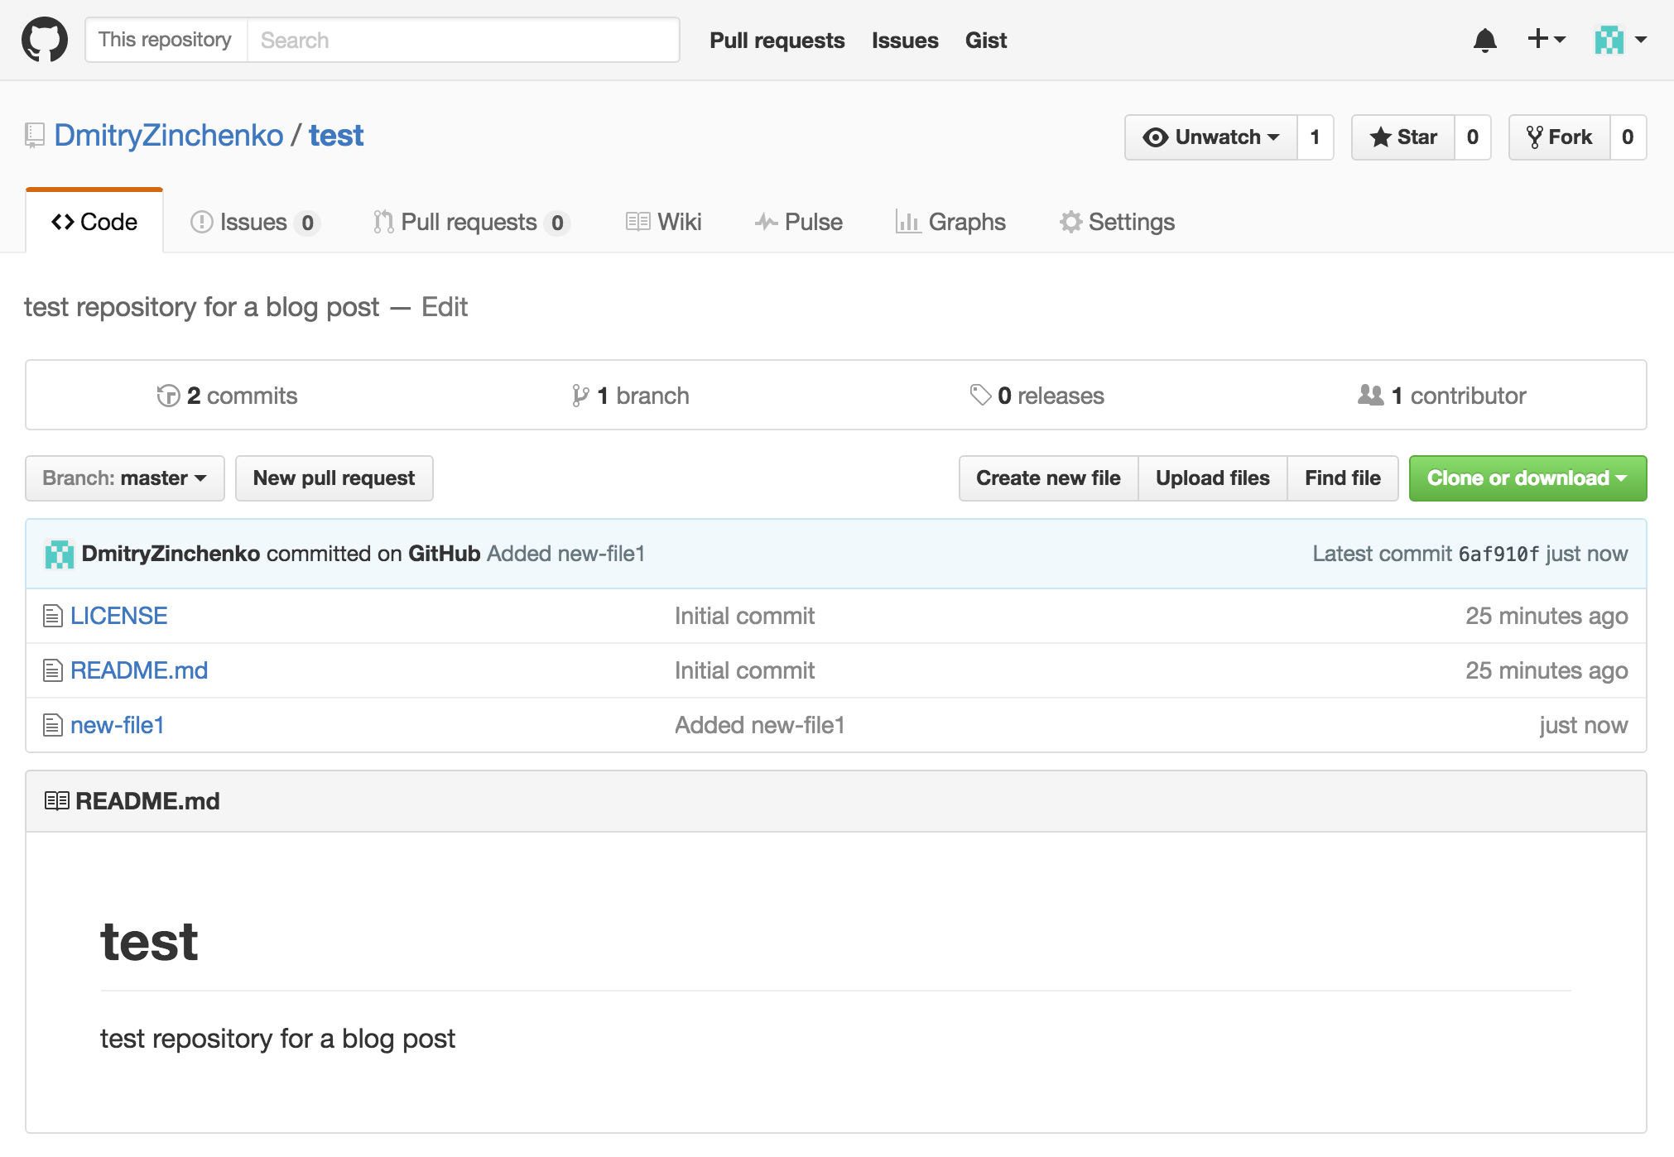Edit the repository description
This screenshot has width=1674, height=1157.
point(445,307)
